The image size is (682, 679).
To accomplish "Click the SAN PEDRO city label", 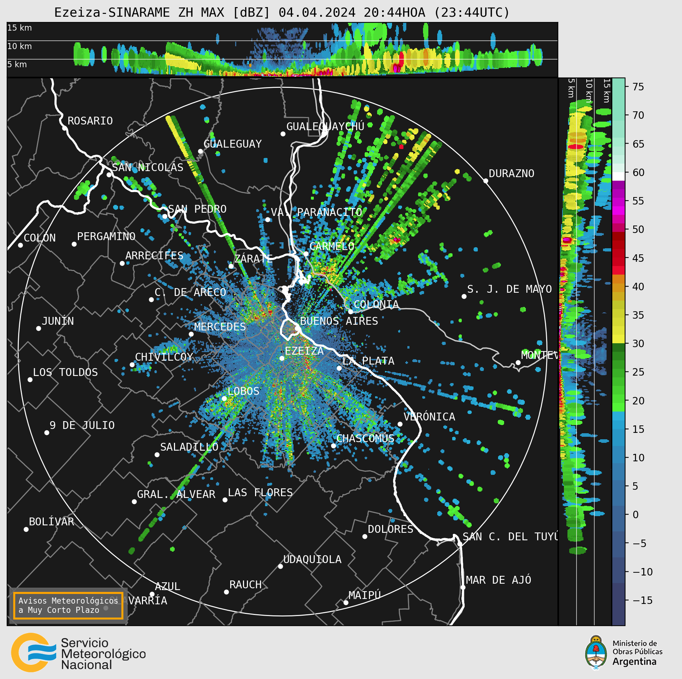I will (197, 209).
